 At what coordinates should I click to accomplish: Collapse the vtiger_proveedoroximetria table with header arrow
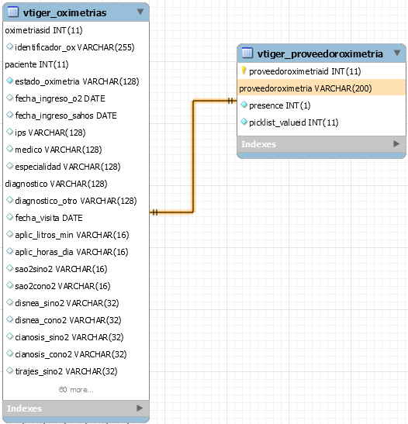click(x=397, y=53)
